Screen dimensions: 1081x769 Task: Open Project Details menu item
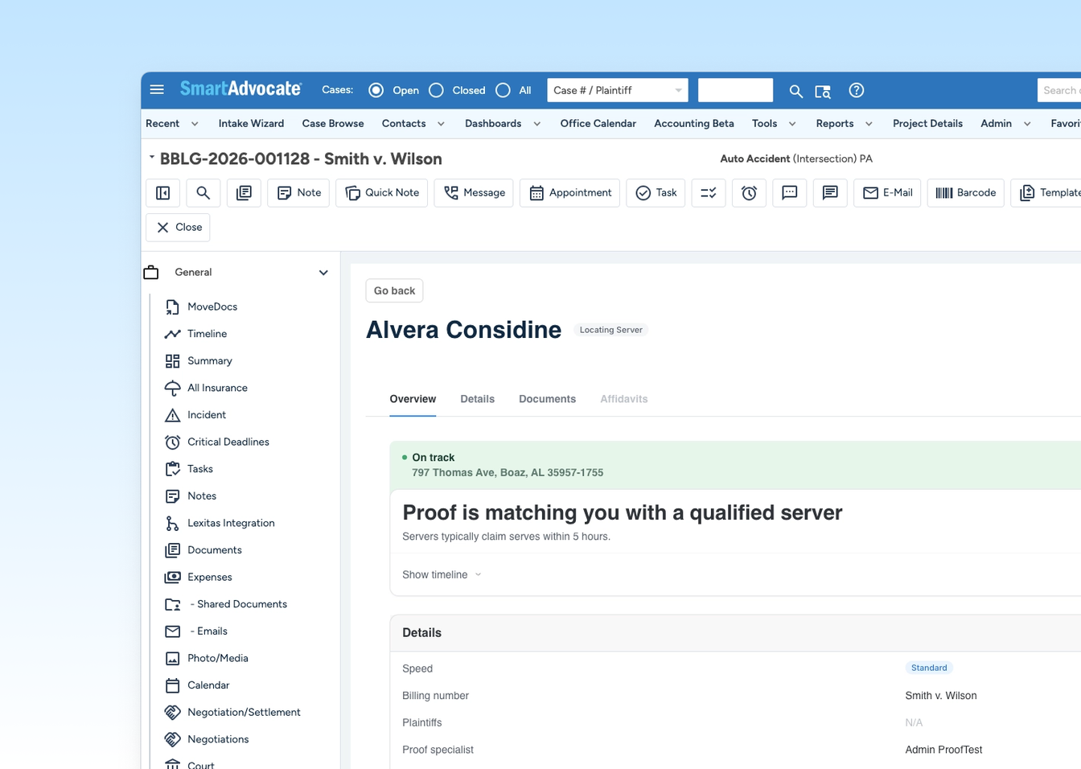point(927,123)
